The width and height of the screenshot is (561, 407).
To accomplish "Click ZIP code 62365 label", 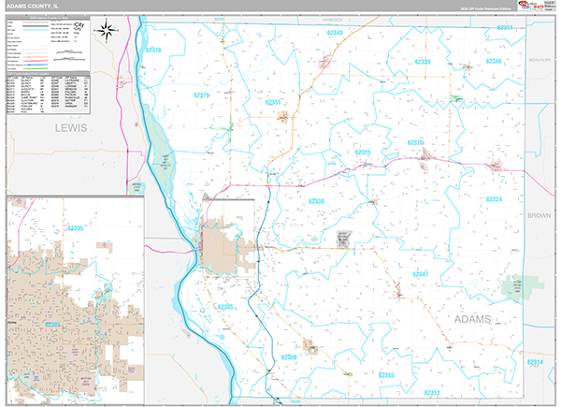I will [386, 375].
